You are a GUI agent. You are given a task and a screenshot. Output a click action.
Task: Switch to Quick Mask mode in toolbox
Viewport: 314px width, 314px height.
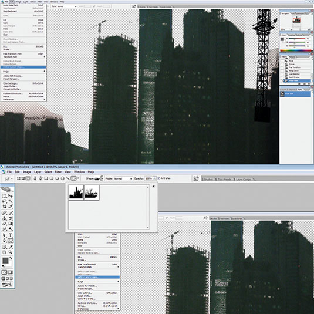(11, 272)
